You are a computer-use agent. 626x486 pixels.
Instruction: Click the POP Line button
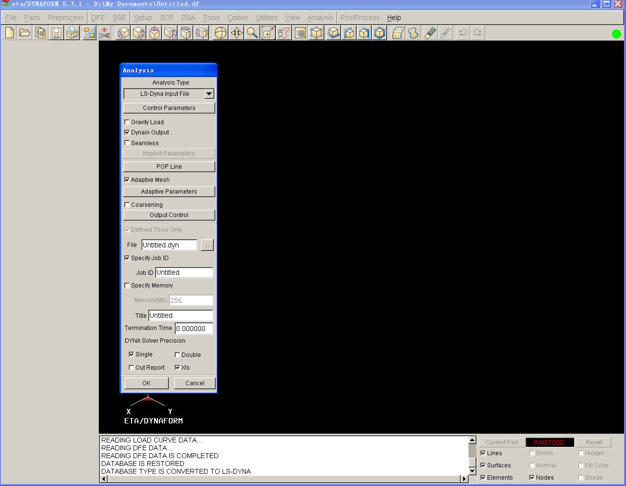click(x=169, y=167)
